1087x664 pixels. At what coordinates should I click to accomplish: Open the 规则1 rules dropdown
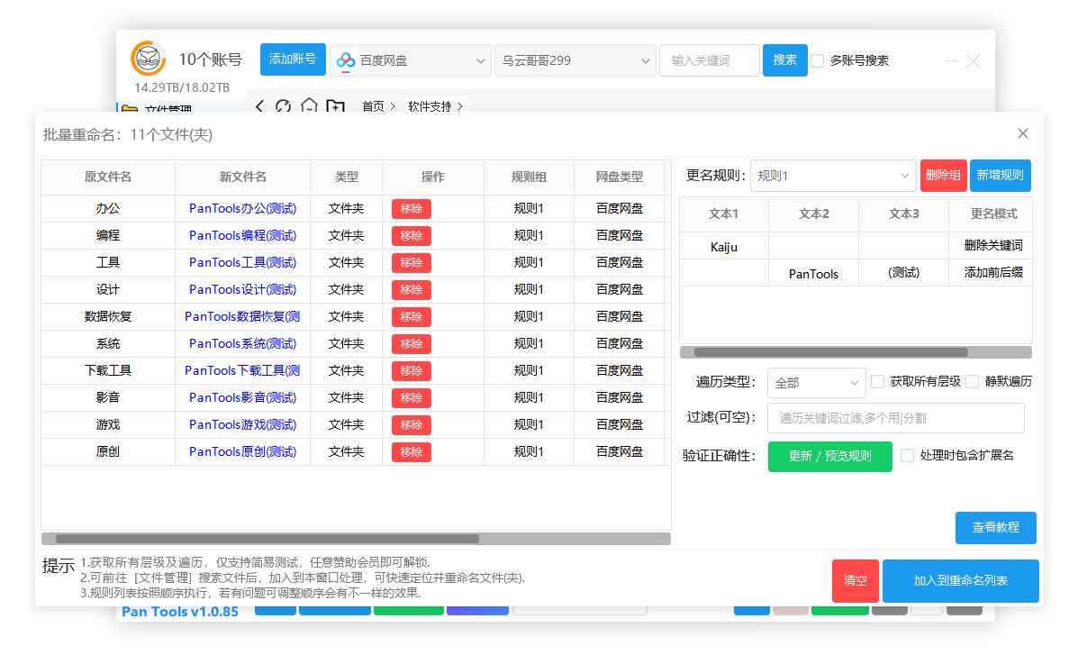pos(830,175)
